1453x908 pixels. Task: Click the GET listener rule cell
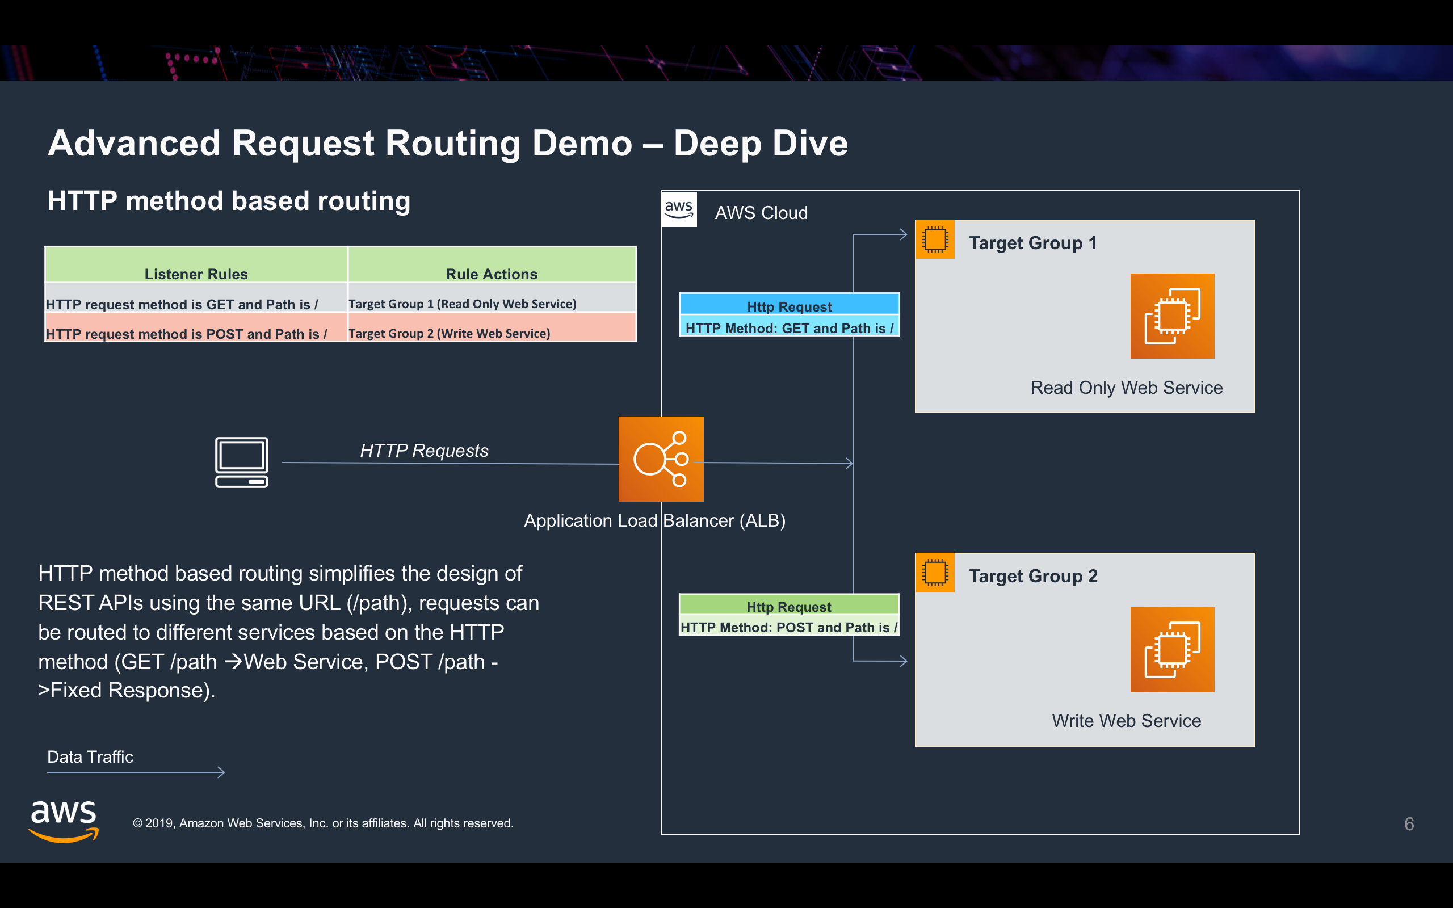click(x=182, y=304)
